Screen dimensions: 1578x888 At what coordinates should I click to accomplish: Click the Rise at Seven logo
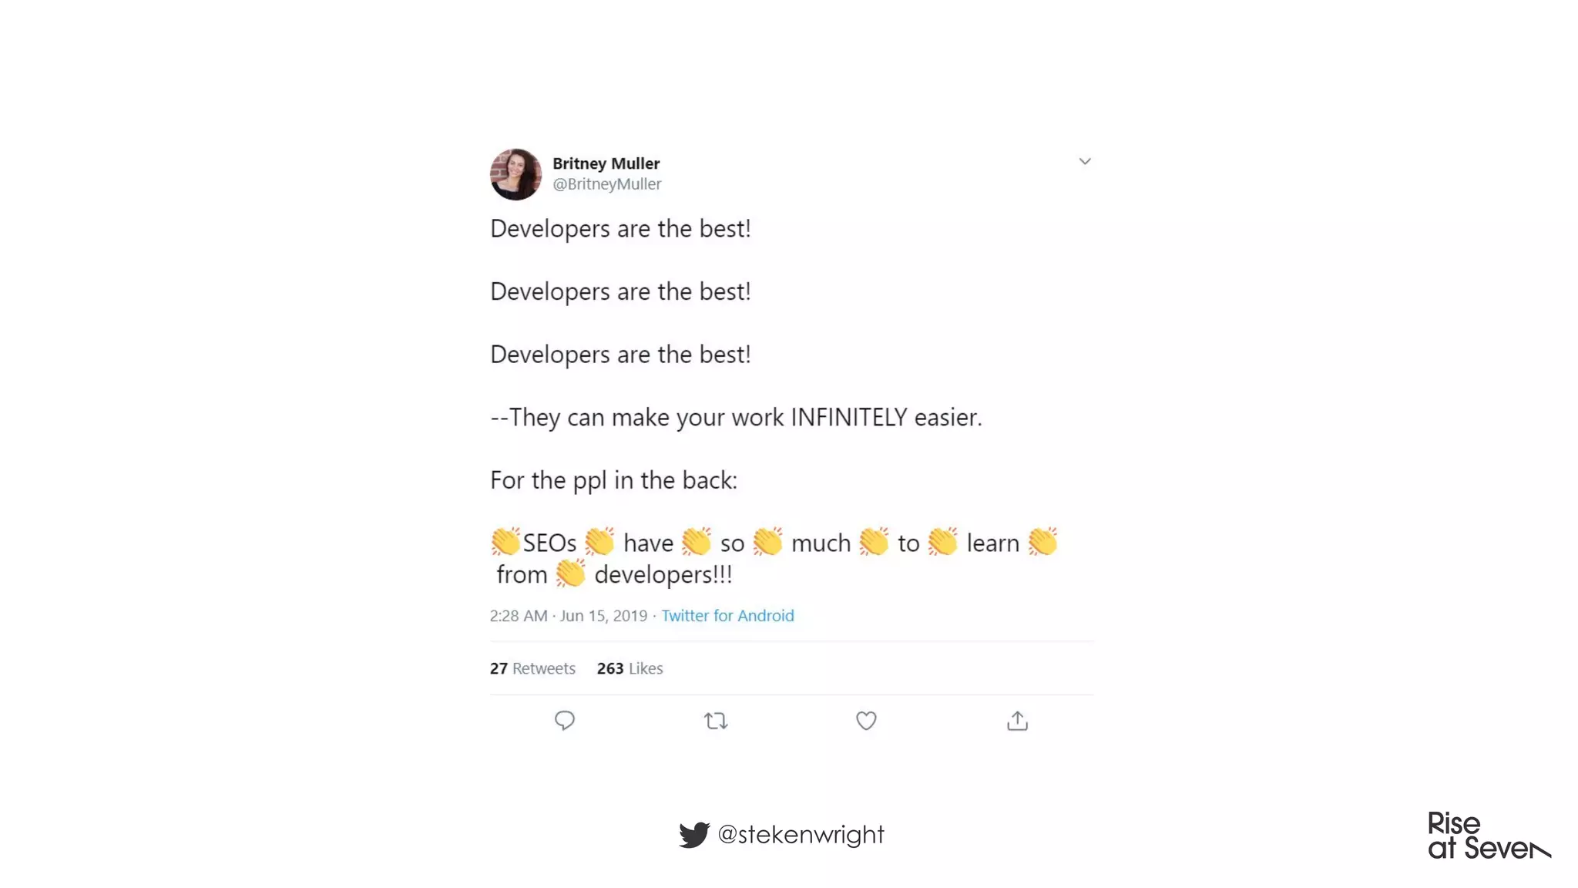pos(1489,836)
